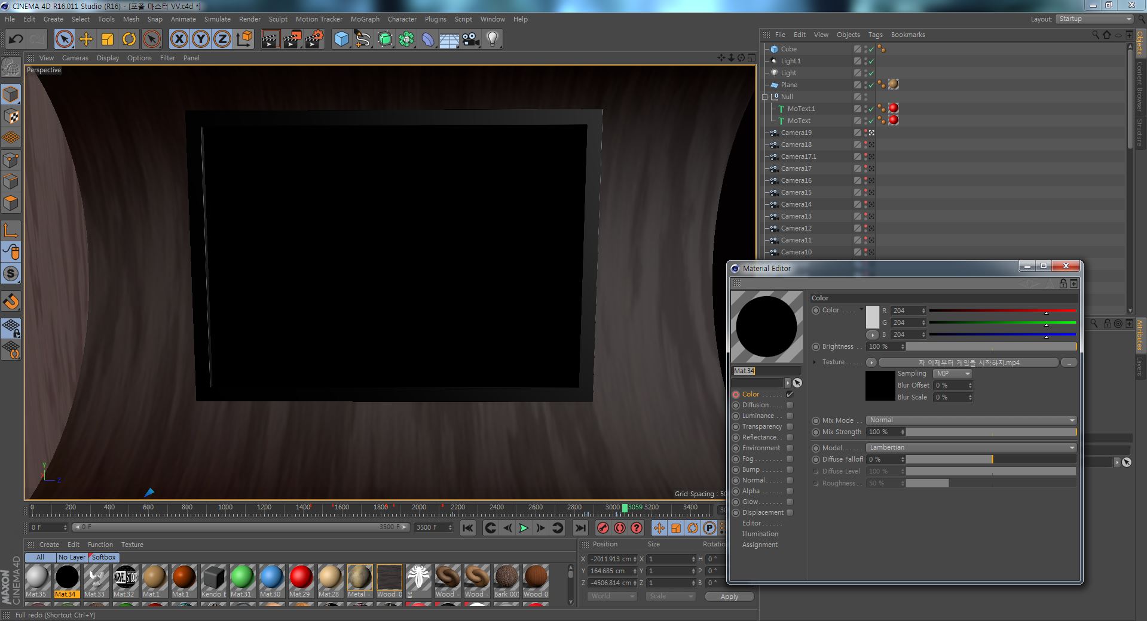Click the Mat.34 material name field
Image resolution: width=1147 pixels, height=621 pixels.
point(767,371)
